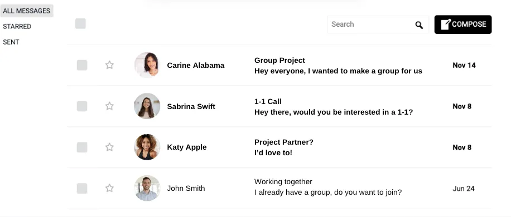
Task: Star the Sabrina Swift message
Action: click(x=109, y=106)
